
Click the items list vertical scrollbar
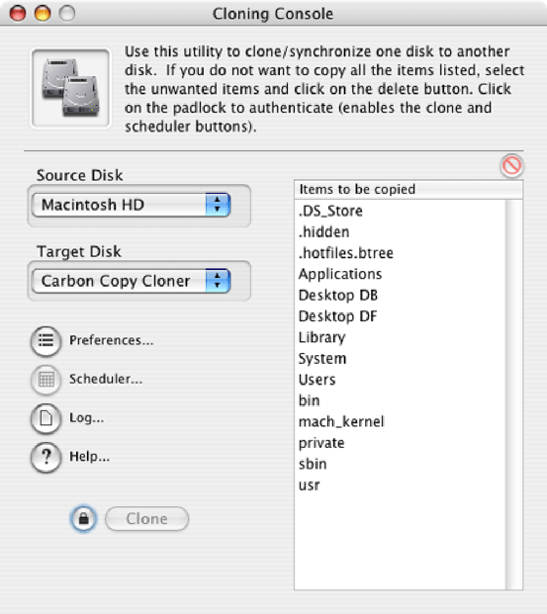[x=514, y=394]
